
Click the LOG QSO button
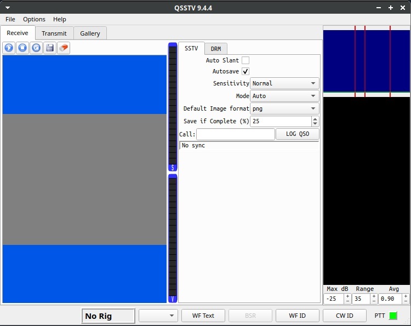(x=298, y=134)
